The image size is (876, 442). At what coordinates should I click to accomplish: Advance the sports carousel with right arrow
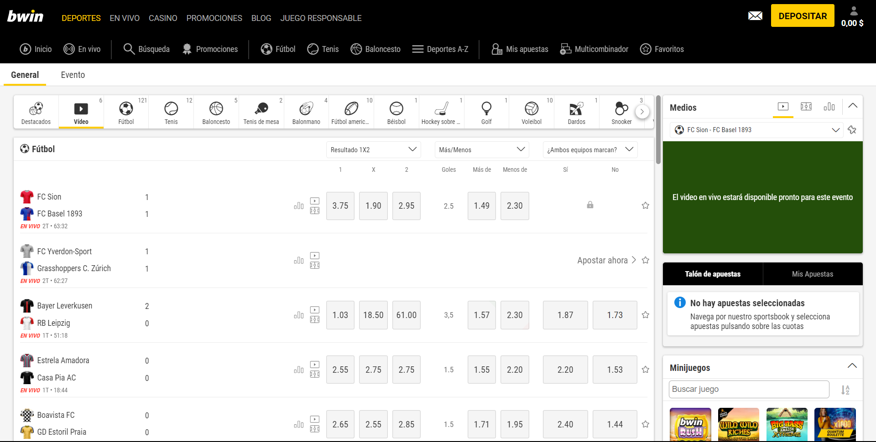tap(642, 112)
